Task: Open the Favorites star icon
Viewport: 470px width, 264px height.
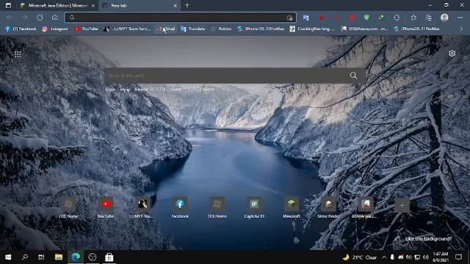Action: point(413,18)
